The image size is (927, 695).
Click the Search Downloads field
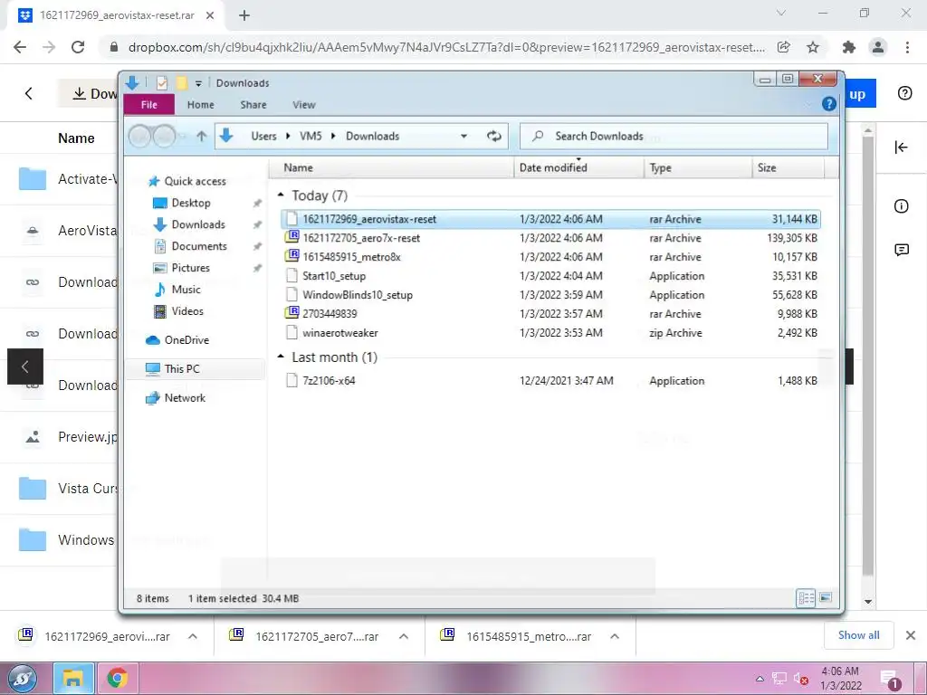coord(674,137)
